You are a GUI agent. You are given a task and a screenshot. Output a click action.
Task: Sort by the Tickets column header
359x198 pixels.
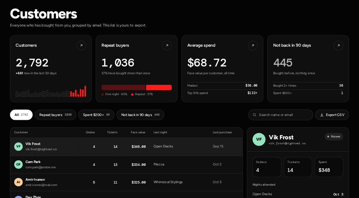112,132
